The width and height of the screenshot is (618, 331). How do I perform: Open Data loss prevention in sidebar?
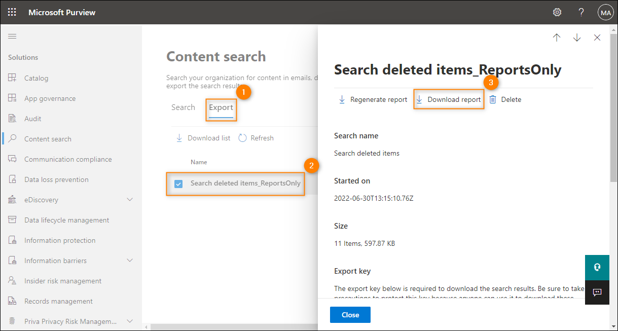click(x=56, y=179)
